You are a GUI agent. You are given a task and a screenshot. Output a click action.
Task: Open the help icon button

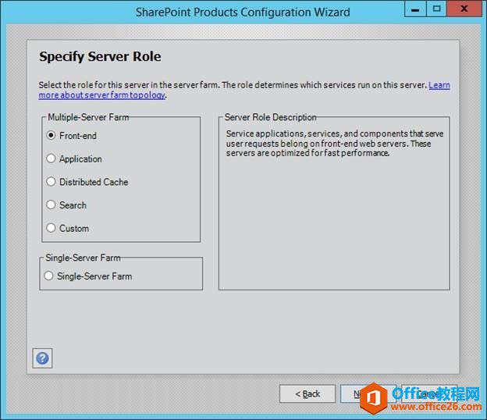click(x=42, y=358)
